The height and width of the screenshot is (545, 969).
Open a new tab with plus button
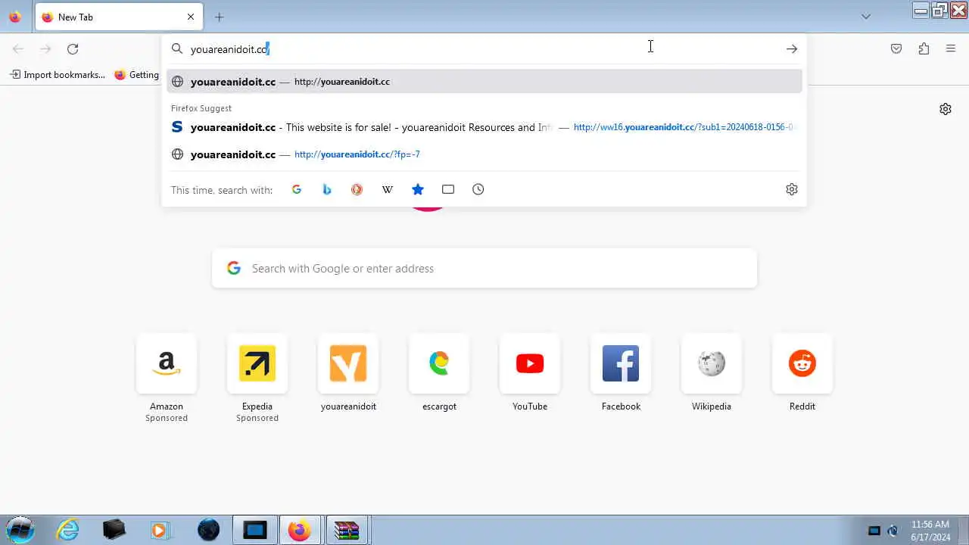220,17
